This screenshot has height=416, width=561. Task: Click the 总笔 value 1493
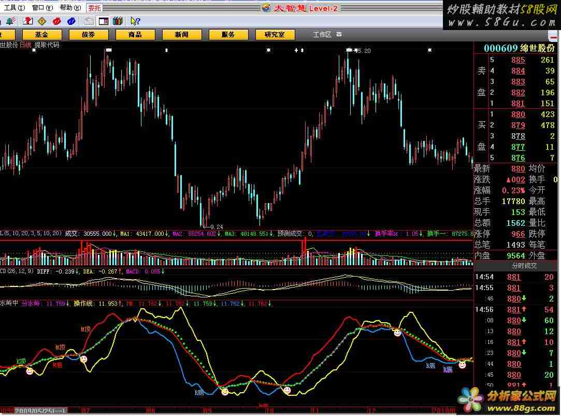[x=516, y=245]
